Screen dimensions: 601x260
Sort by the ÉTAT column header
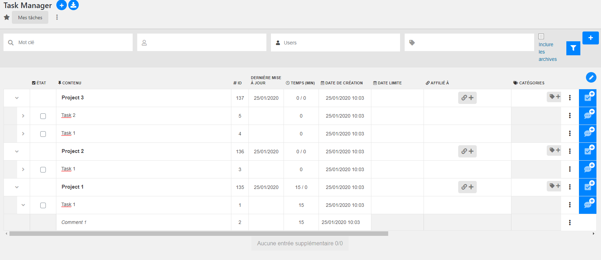click(39, 83)
